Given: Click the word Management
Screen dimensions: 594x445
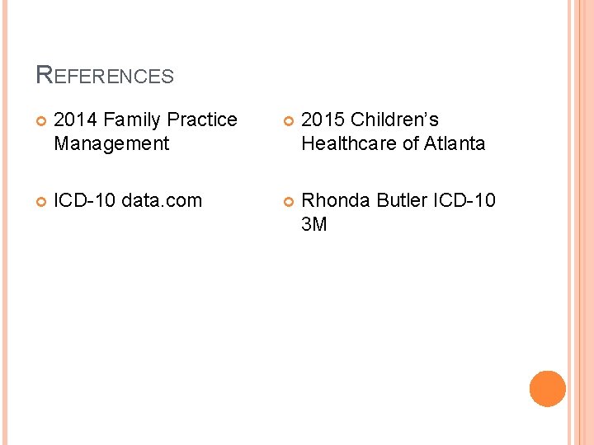Looking at the screenshot, I should (x=111, y=144).
